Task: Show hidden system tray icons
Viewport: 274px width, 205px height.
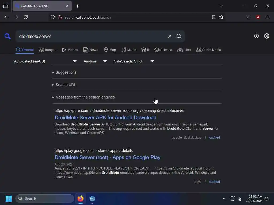Action: [x=224, y=199]
